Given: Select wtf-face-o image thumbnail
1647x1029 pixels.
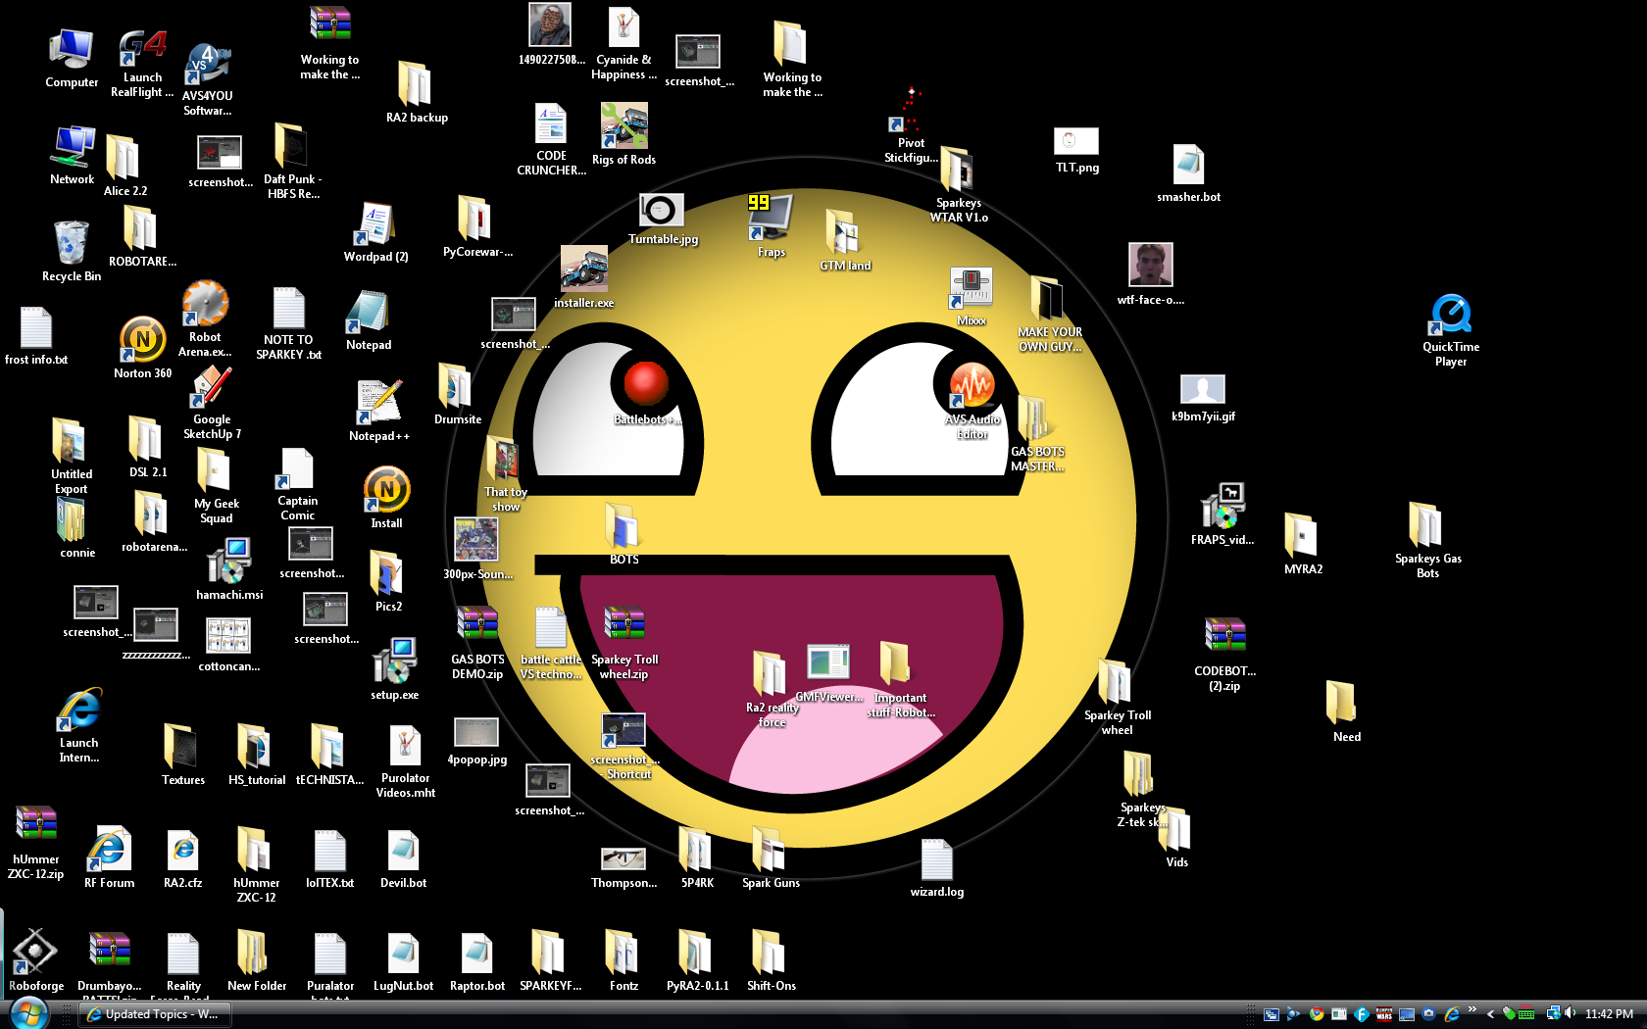Looking at the screenshot, I should tap(1150, 274).
